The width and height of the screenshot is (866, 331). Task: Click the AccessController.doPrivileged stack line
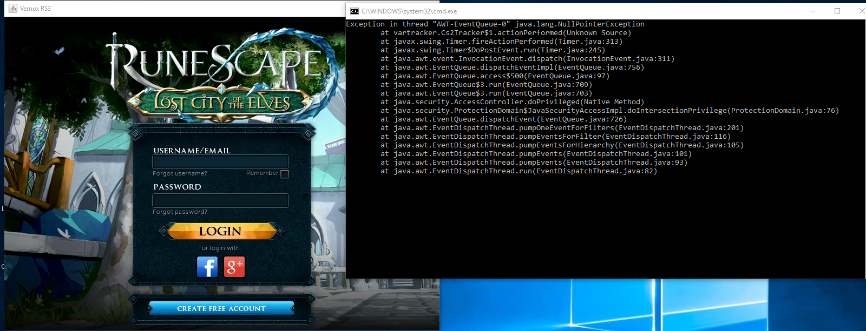(x=512, y=102)
